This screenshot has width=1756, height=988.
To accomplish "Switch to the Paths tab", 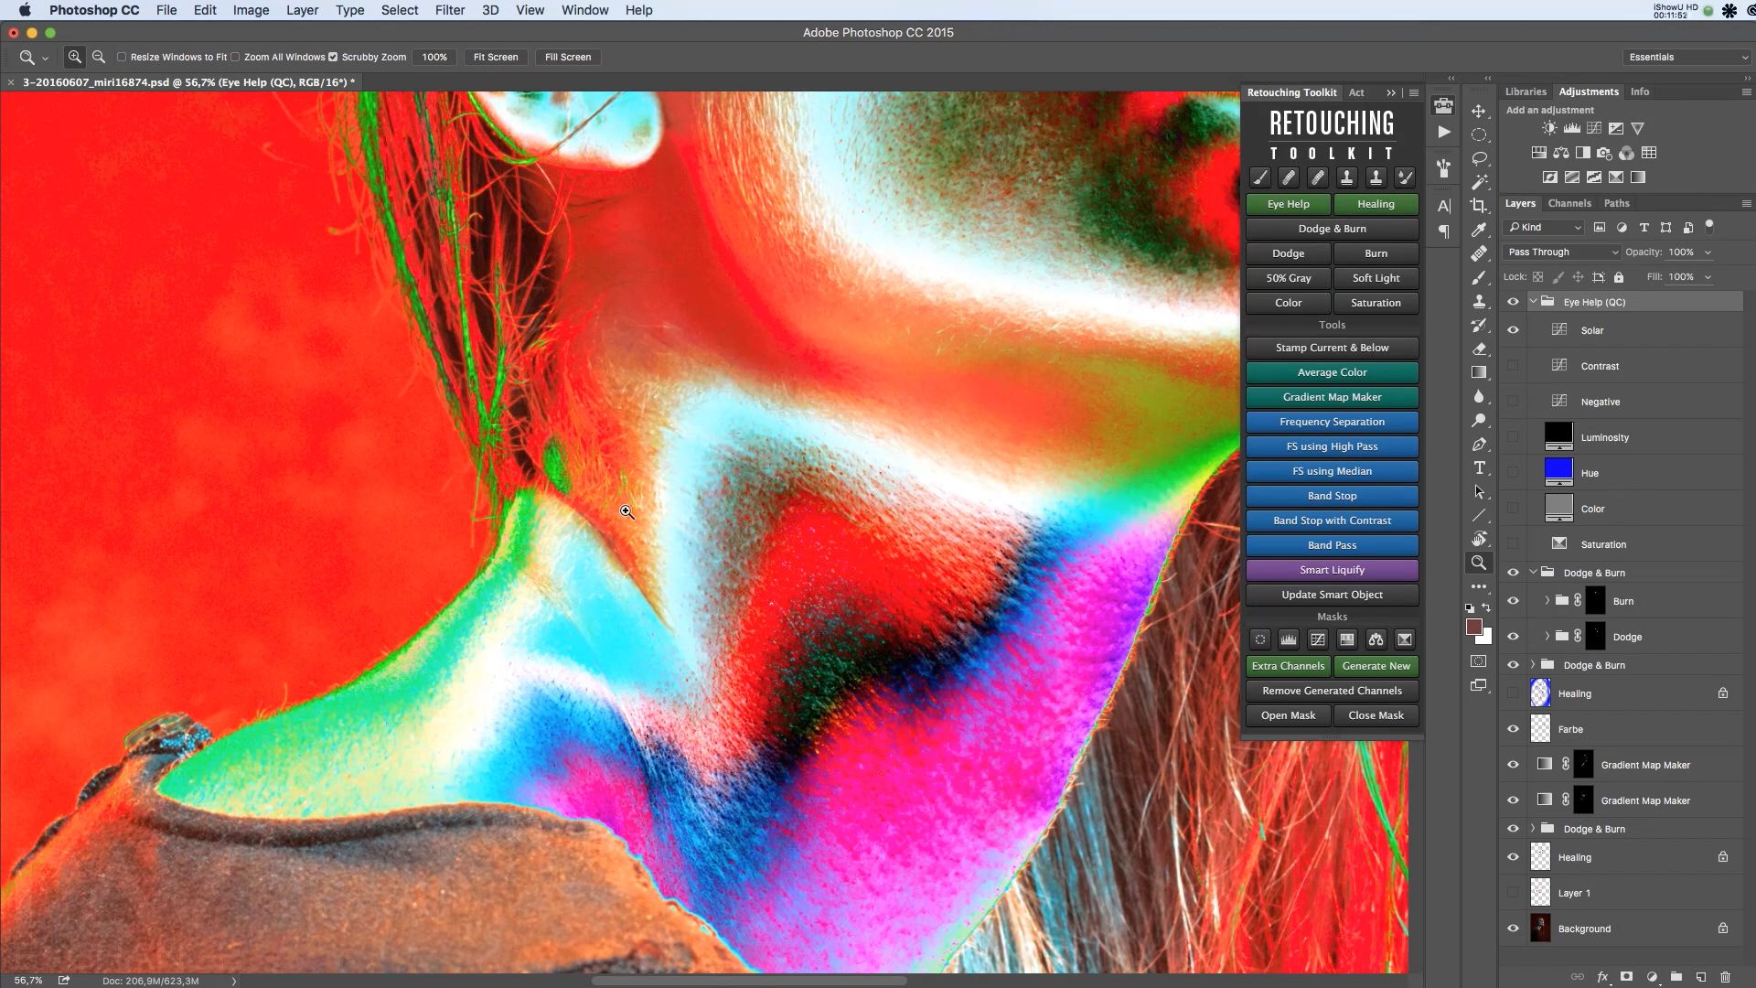I will (1616, 203).
